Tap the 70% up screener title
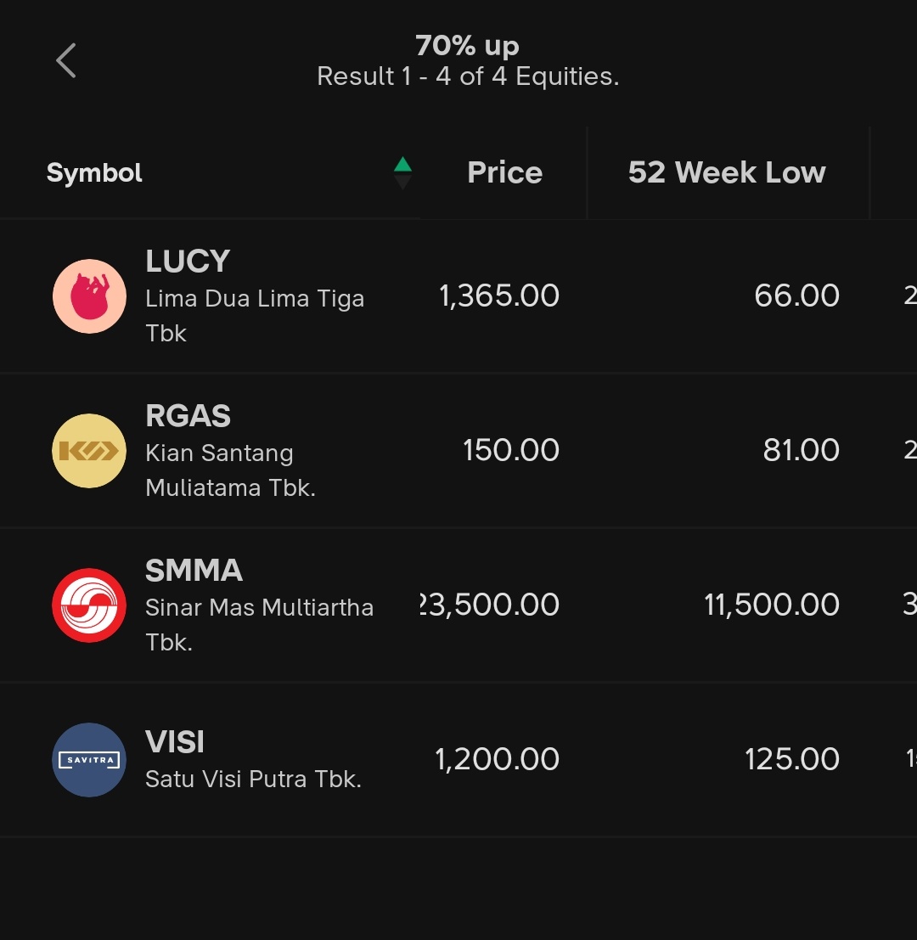The height and width of the screenshot is (940, 917). [468, 46]
